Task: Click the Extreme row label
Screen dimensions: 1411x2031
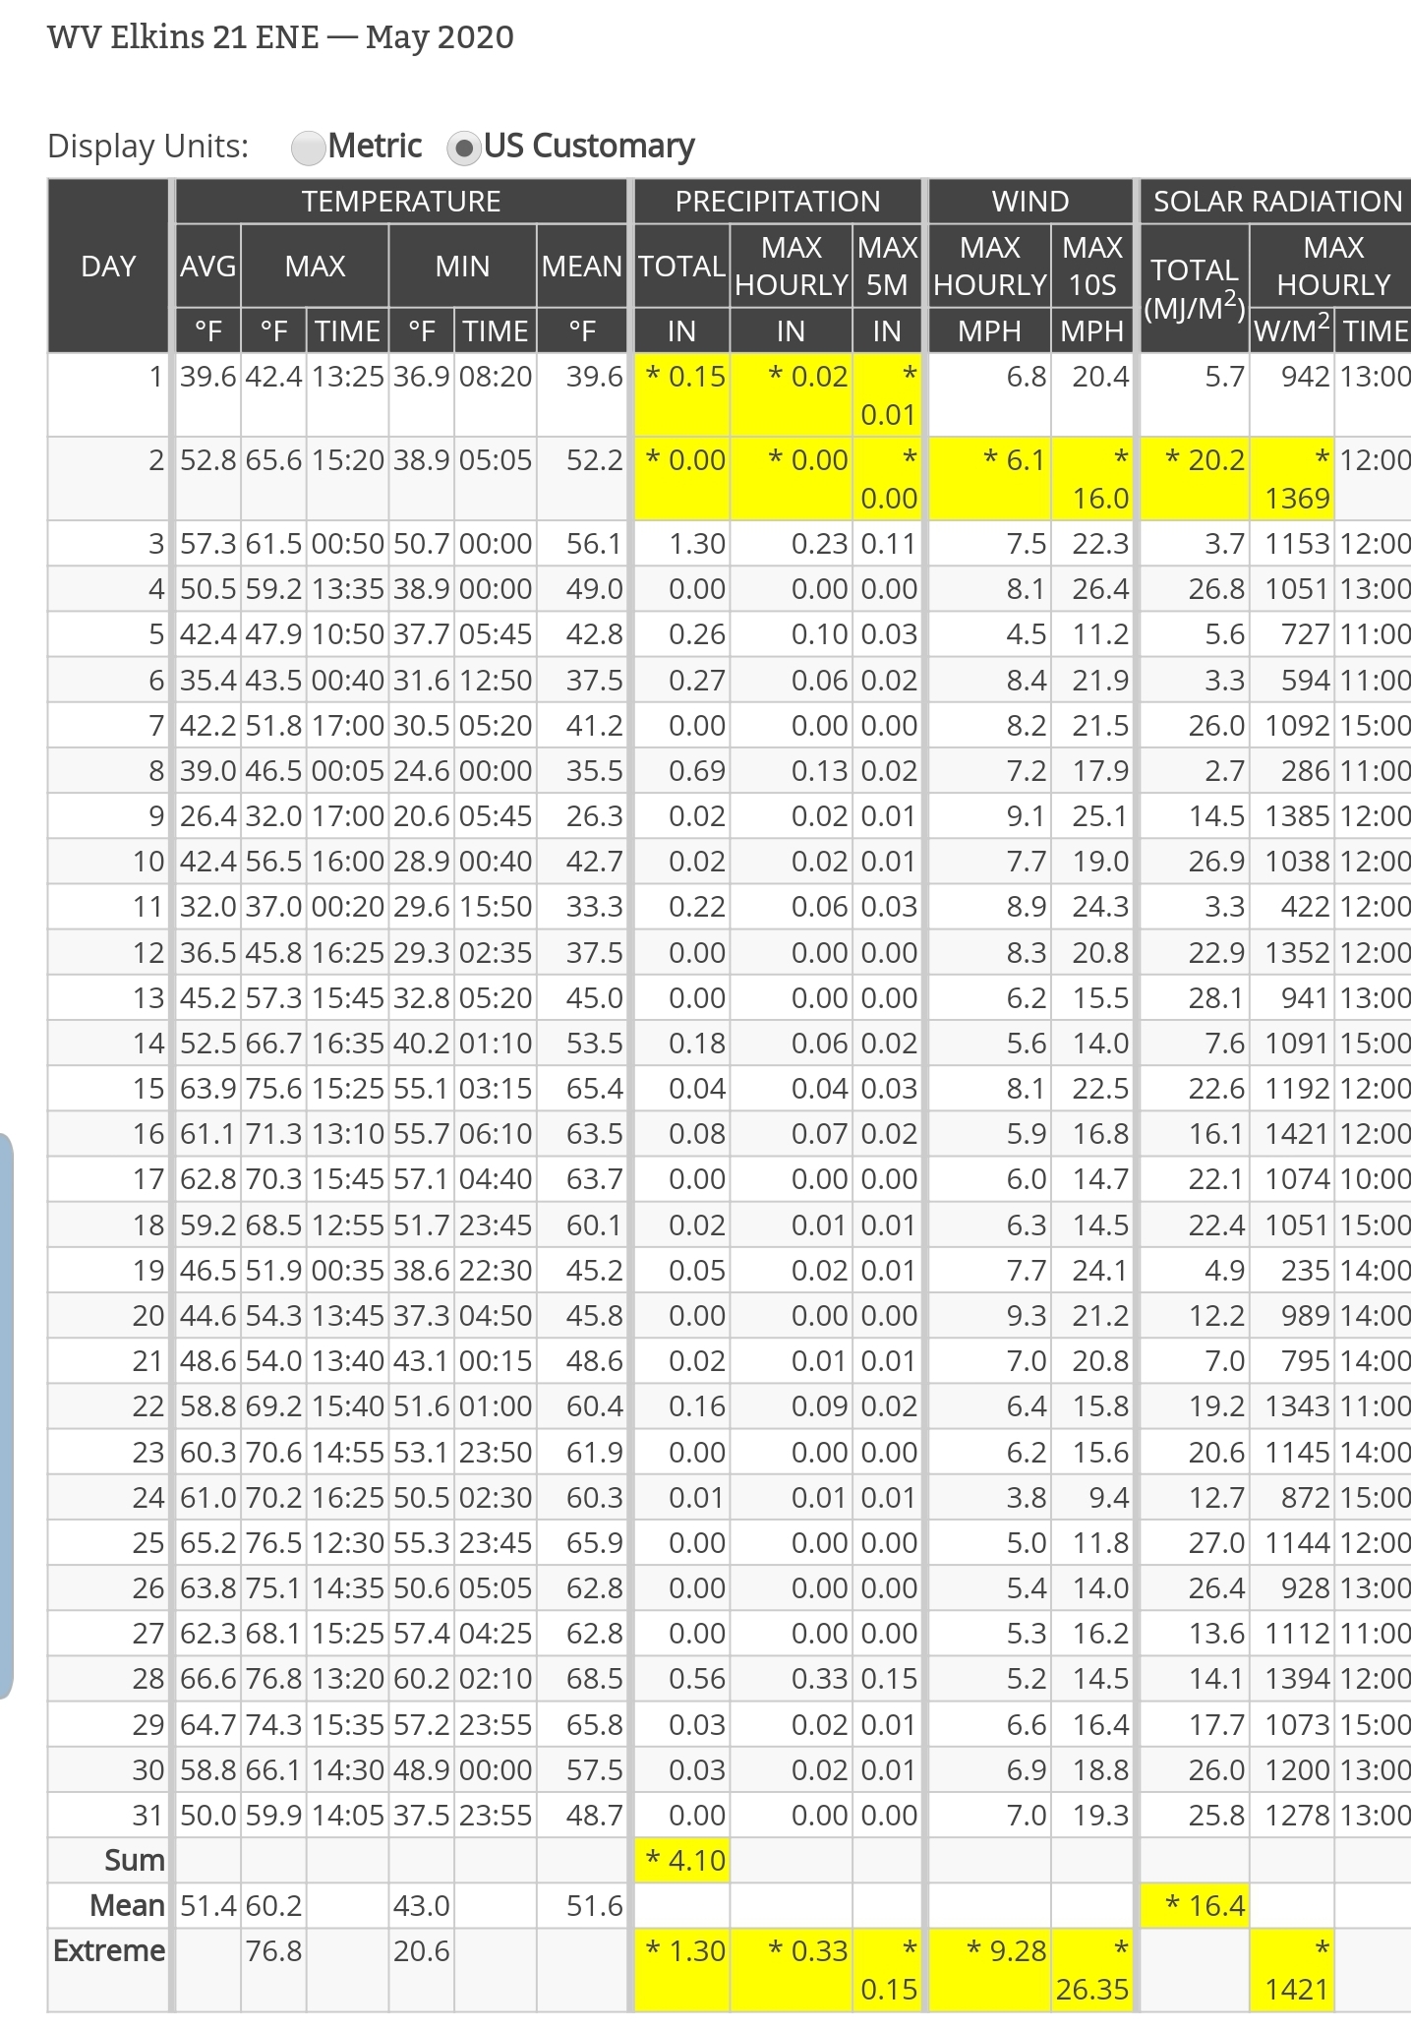Action: (108, 1950)
